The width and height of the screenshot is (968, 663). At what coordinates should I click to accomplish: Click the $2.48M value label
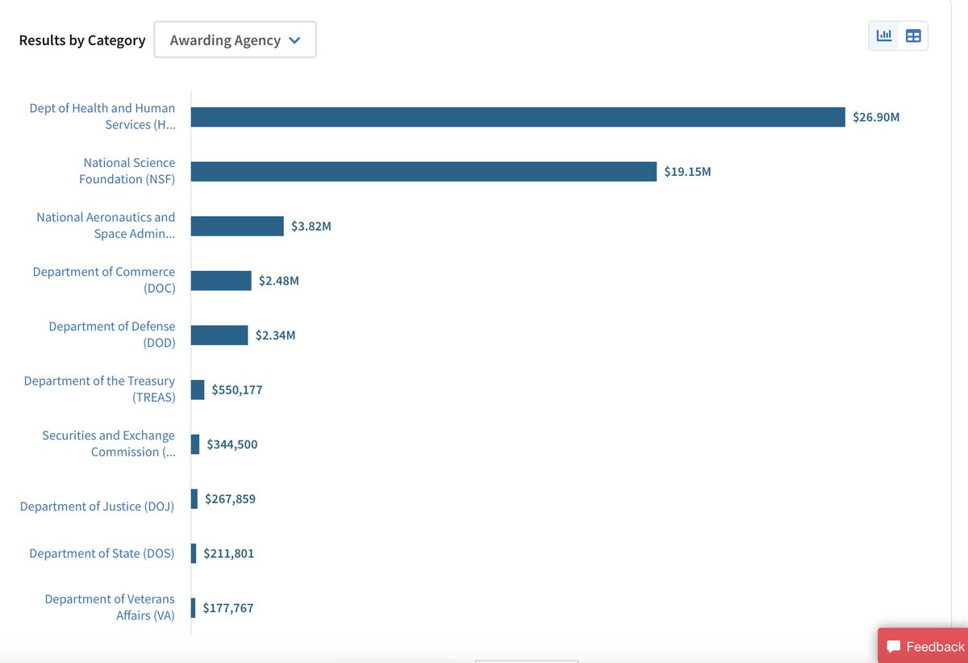point(279,281)
